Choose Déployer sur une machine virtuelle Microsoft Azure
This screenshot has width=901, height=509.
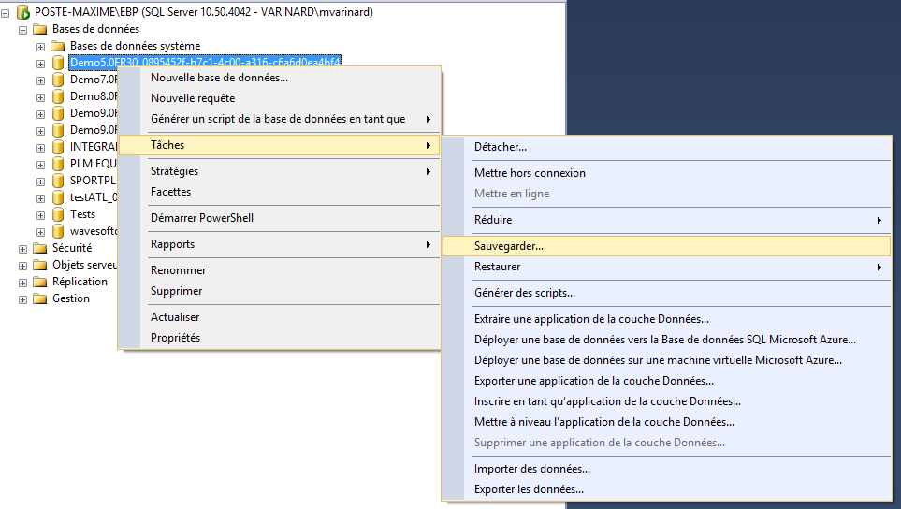tap(666, 360)
